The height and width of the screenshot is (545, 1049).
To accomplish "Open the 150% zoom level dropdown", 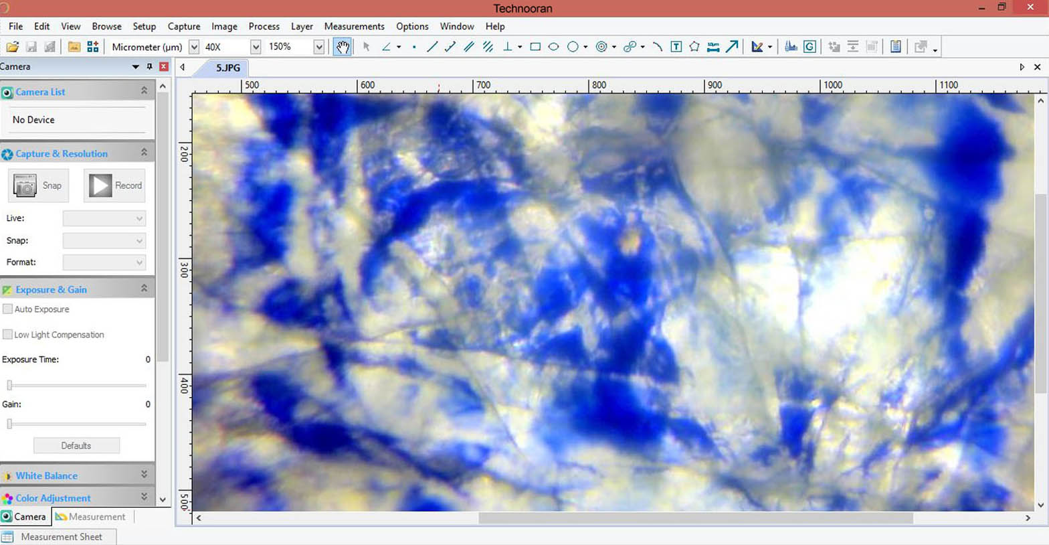I will pyautogui.click(x=319, y=47).
